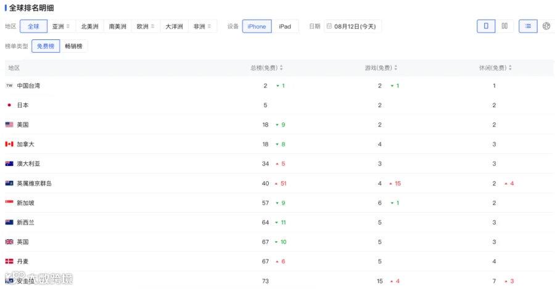
Task: Click the United States flag icon
Action: point(9,125)
